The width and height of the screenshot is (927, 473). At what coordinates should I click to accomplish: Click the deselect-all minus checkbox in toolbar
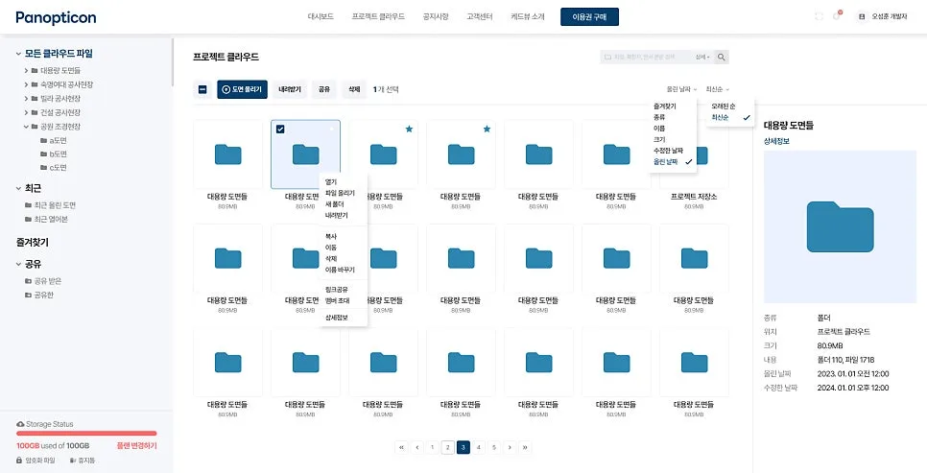202,89
